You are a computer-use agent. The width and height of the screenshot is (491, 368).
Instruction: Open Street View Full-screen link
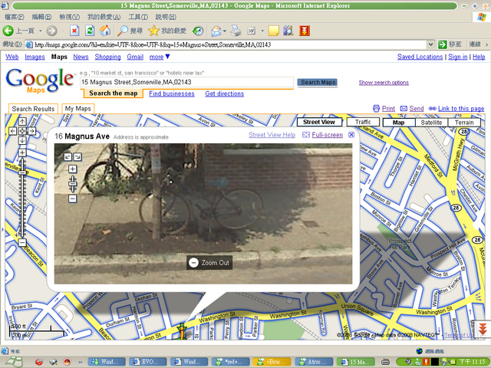328,135
